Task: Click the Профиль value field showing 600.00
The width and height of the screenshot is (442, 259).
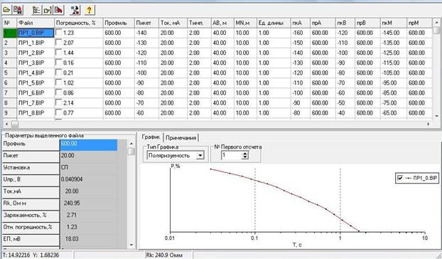Action: 89,144
